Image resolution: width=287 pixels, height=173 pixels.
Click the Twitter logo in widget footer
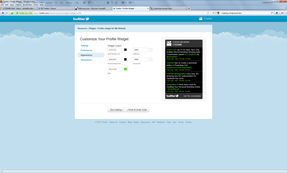pyautogui.click(x=173, y=96)
